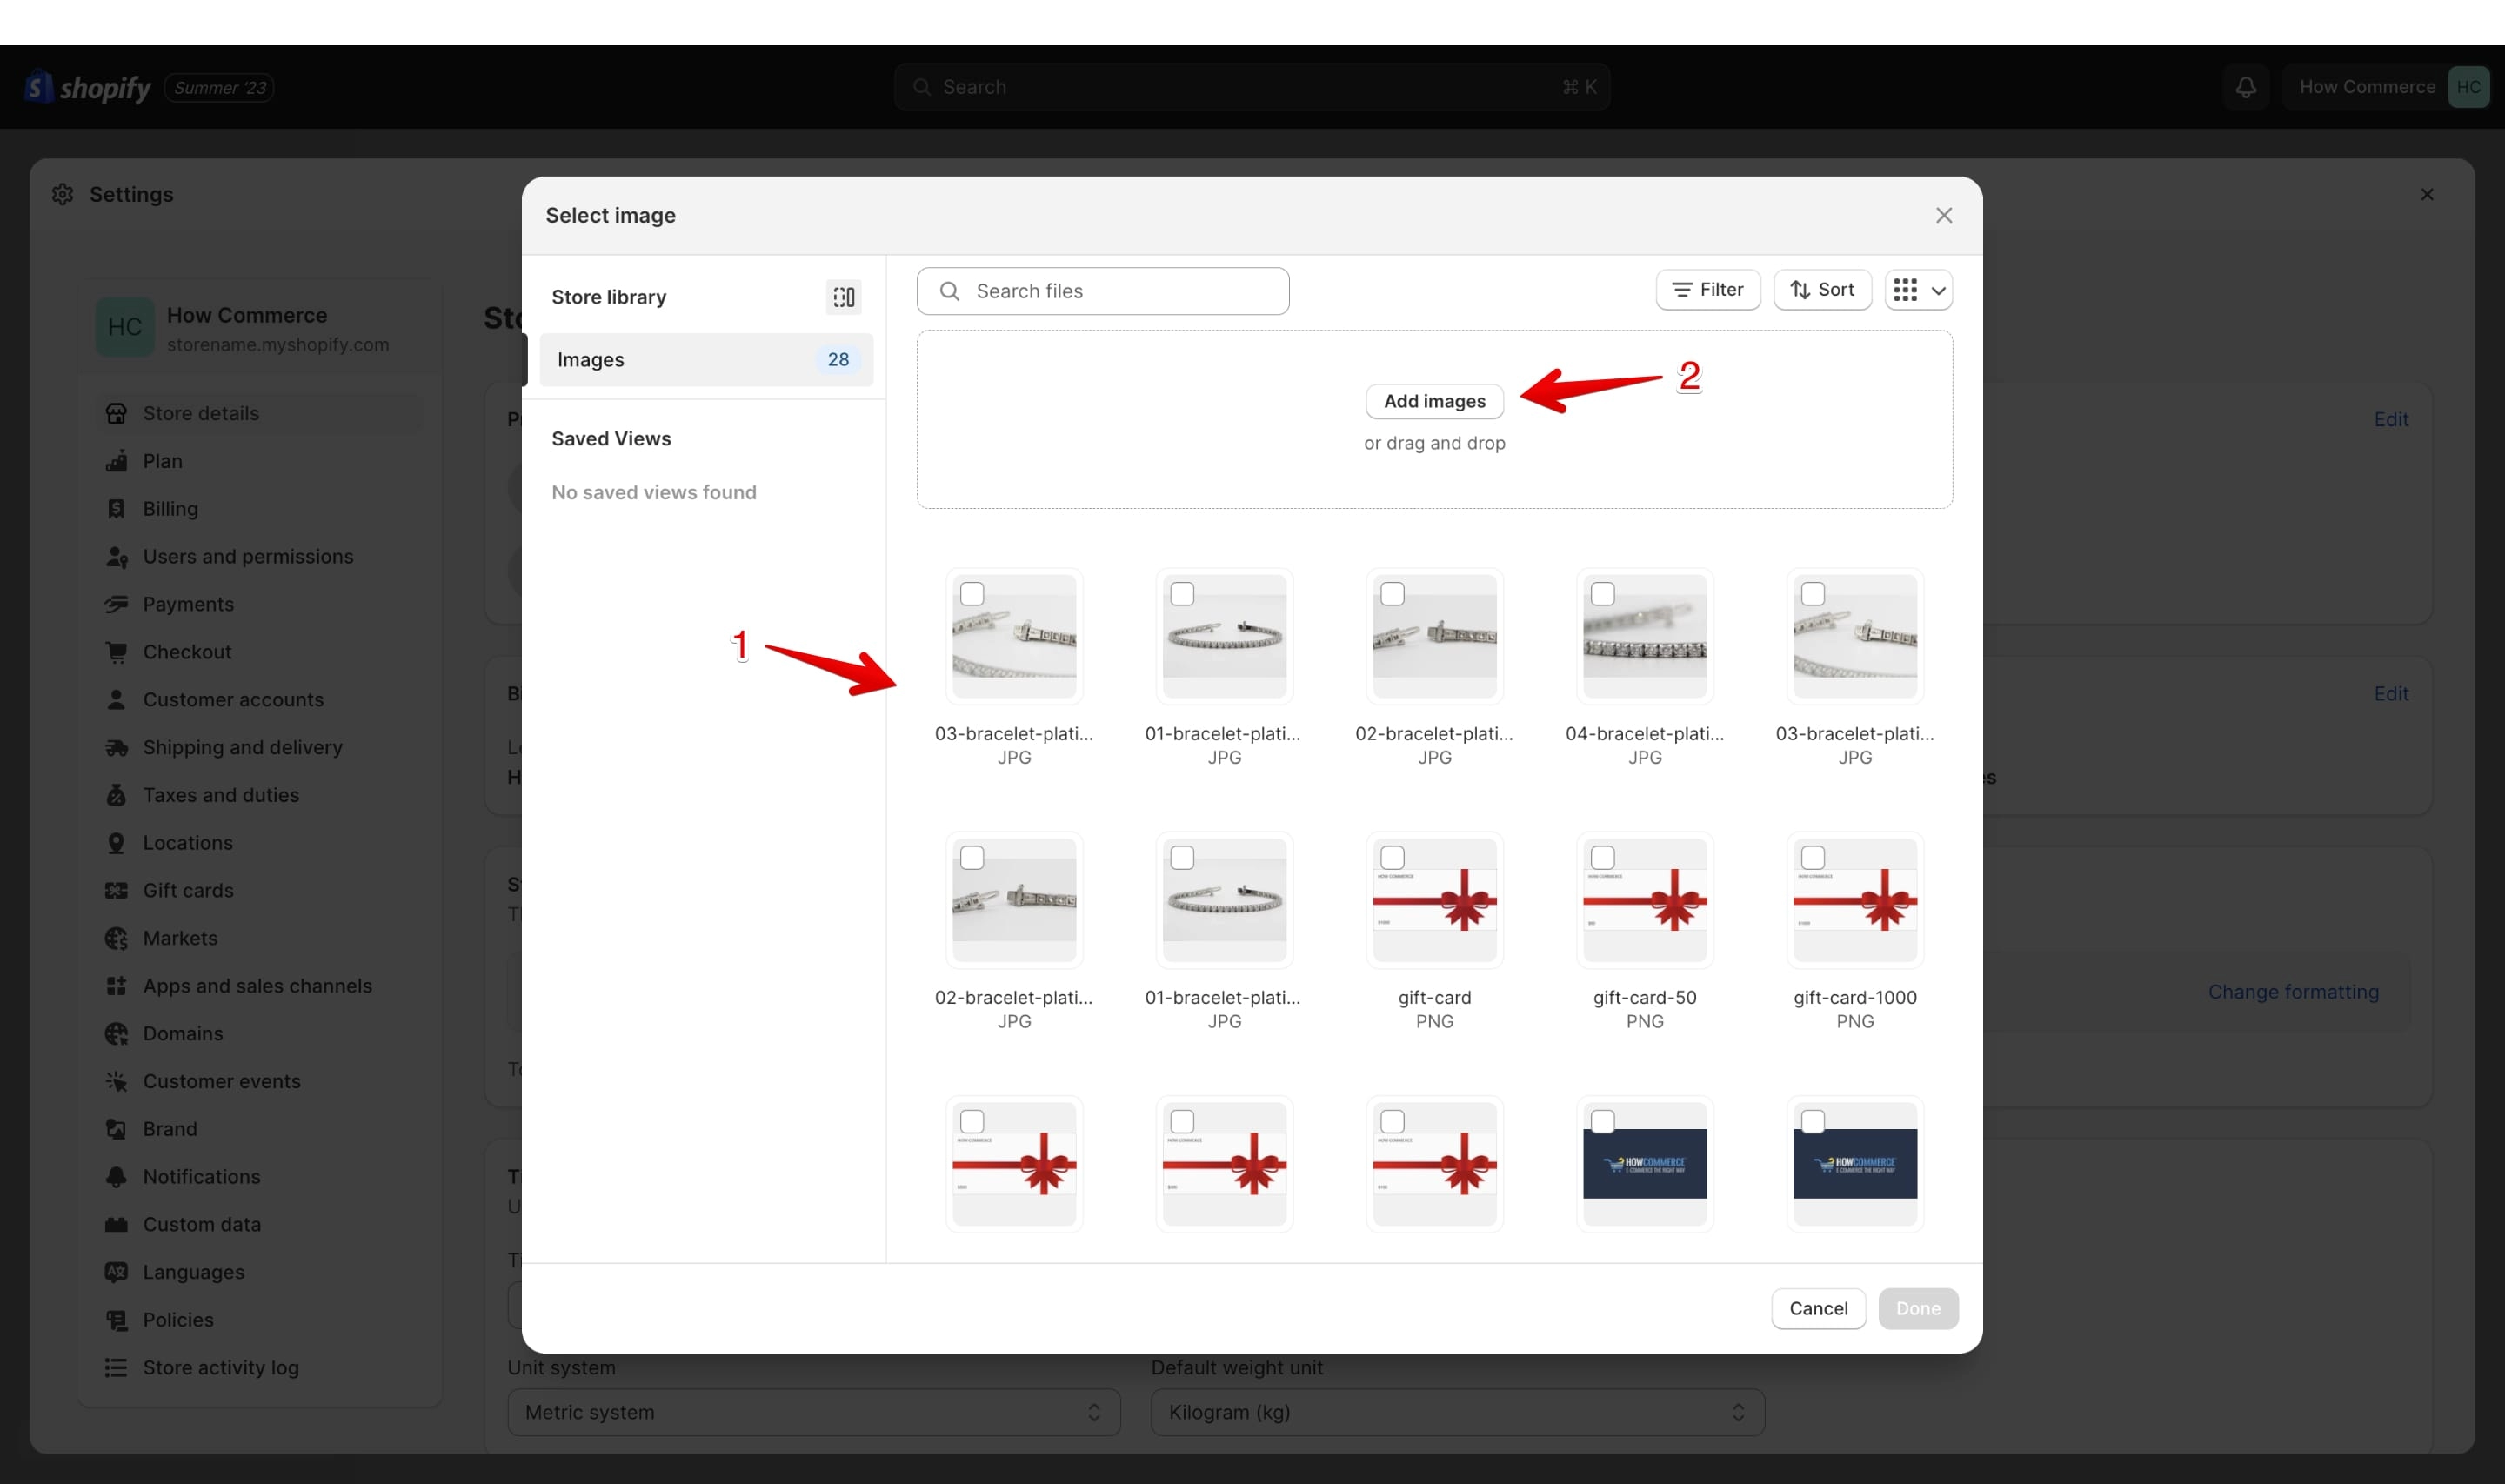This screenshot has height=1484, width=2505.
Task: Select checkbox on gift-card-1000 image
Action: pos(1814,858)
